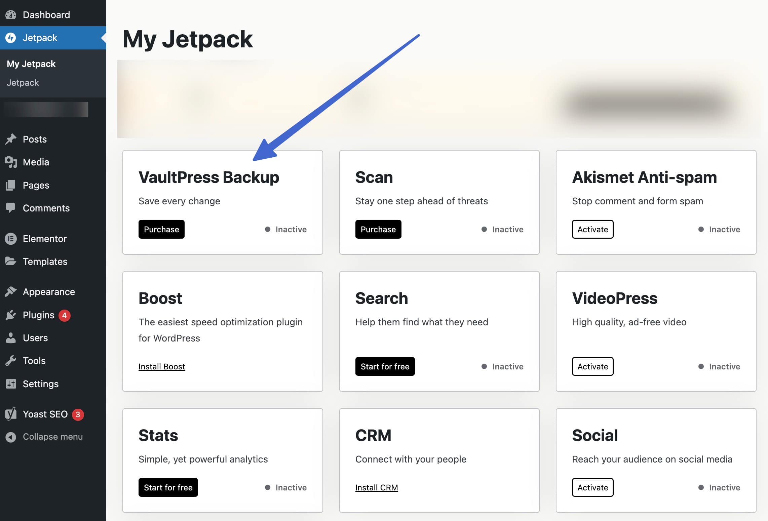This screenshot has height=521, width=768.
Task: Purchase VaultPress Backup
Action: pos(161,229)
